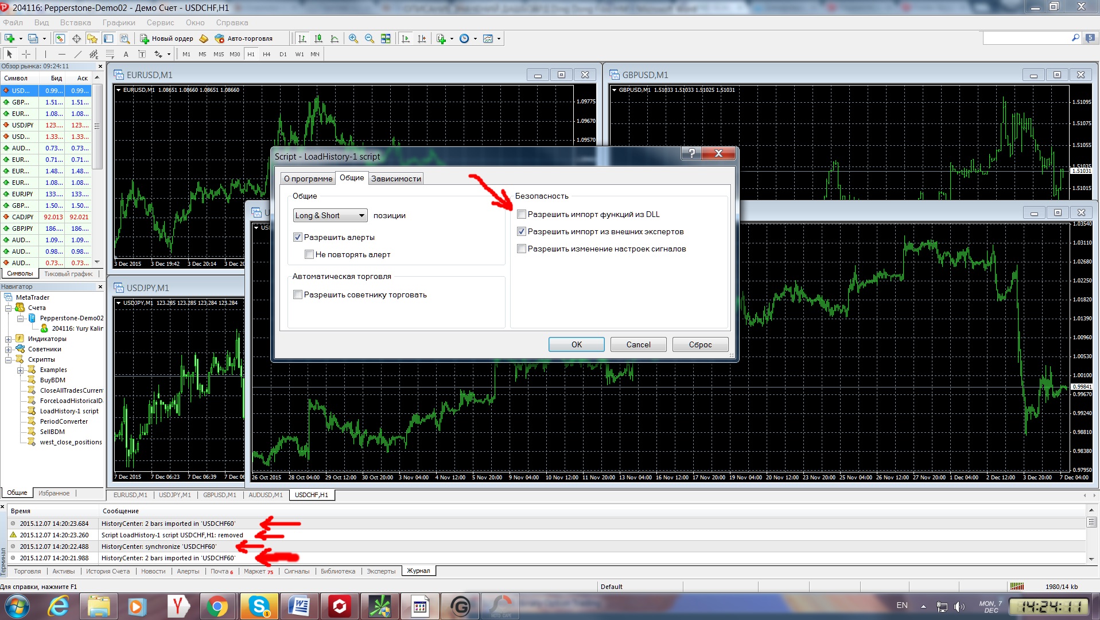Screen dimensions: 1100x620
Task: Check Разрешить импорт функций из DLL
Action: [x=522, y=214]
